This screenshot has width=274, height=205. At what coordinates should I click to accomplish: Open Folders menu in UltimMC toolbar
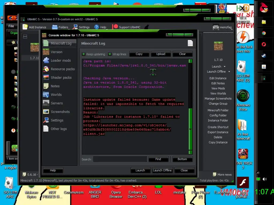(60, 27)
